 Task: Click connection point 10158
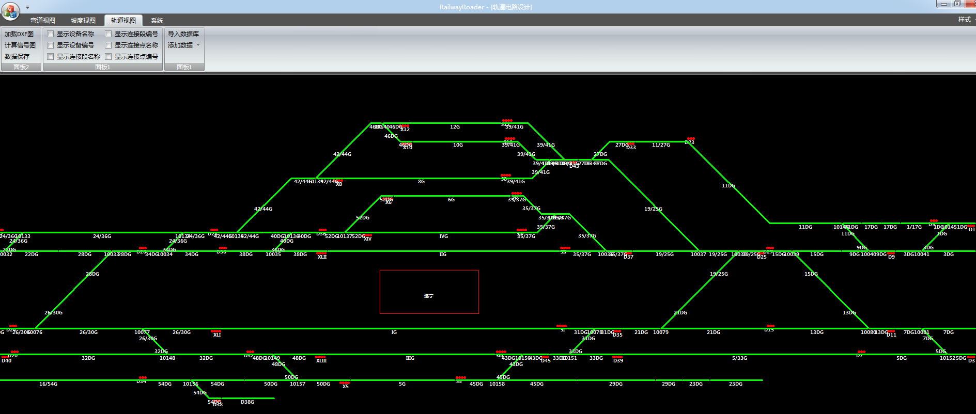[x=497, y=384]
